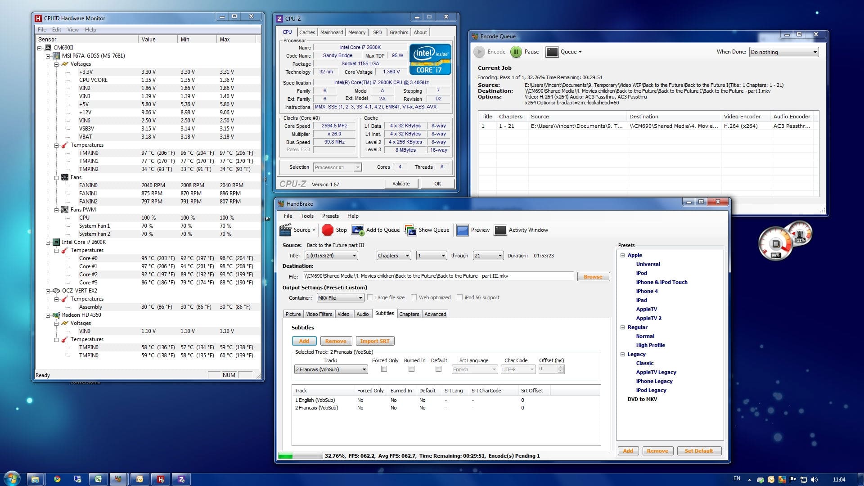
Task: Click the Intel Core i7 logo in CPU-Z
Action: (x=430, y=59)
